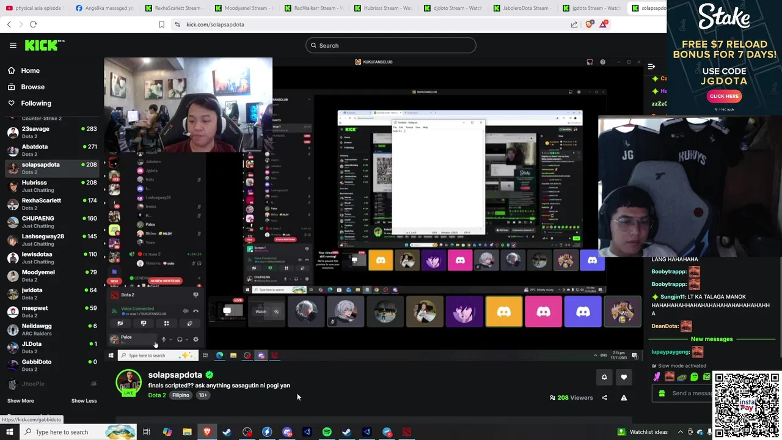Image resolution: width=782 pixels, height=440 pixels.
Task: Open the Home icon in sidebar
Action: [x=11, y=70]
